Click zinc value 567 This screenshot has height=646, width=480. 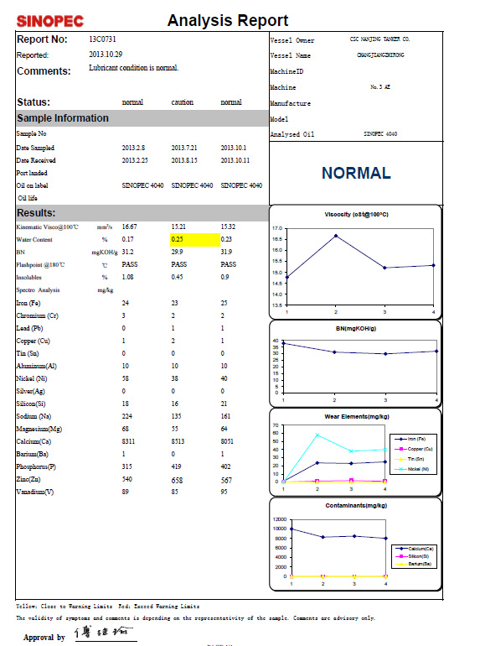(x=226, y=481)
